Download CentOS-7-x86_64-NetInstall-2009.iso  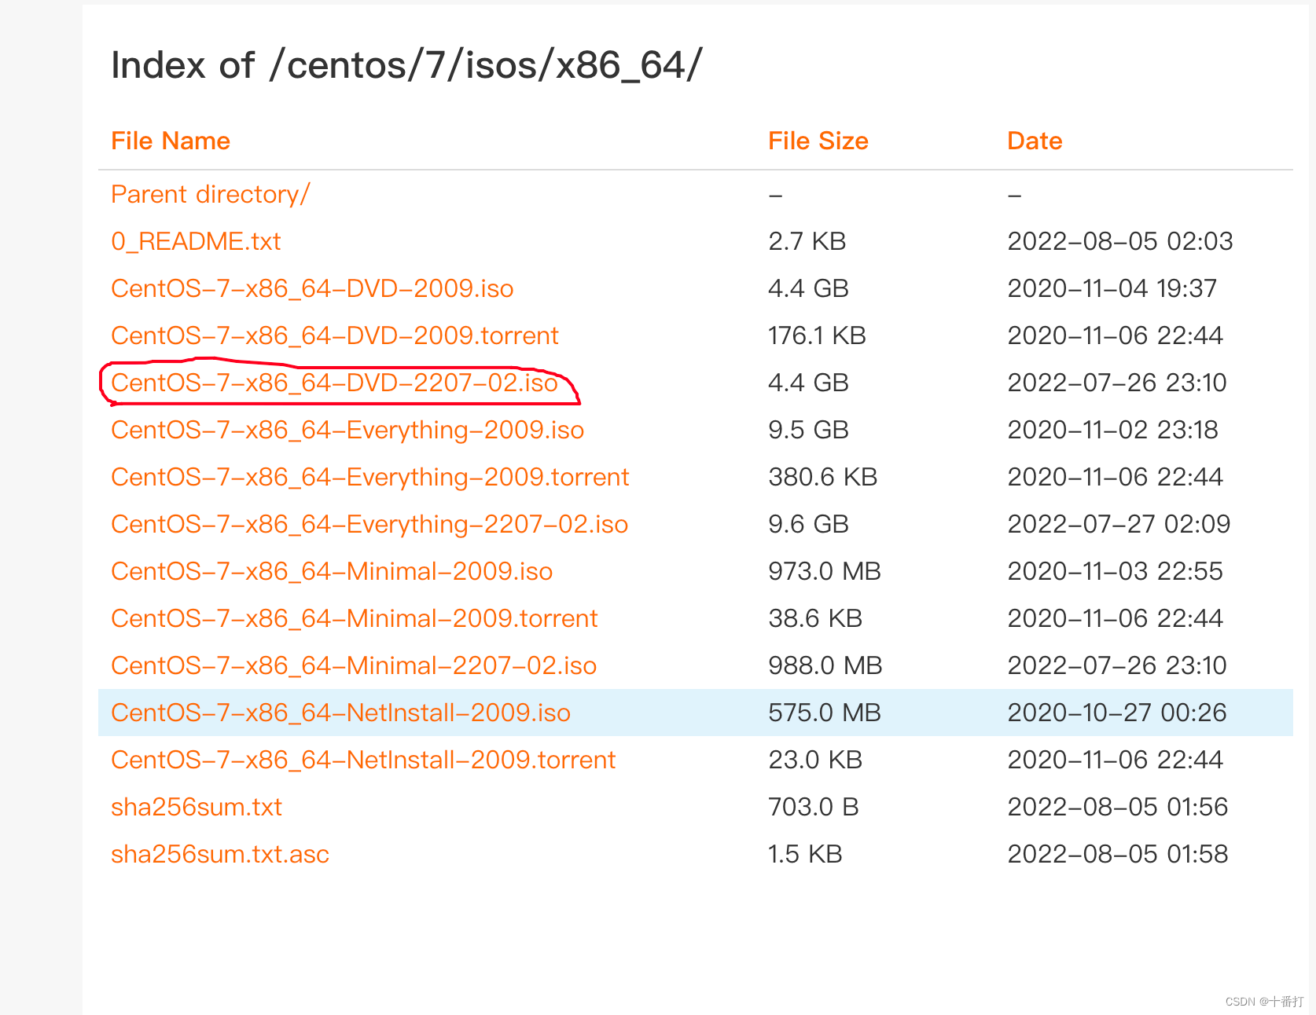click(x=340, y=713)
